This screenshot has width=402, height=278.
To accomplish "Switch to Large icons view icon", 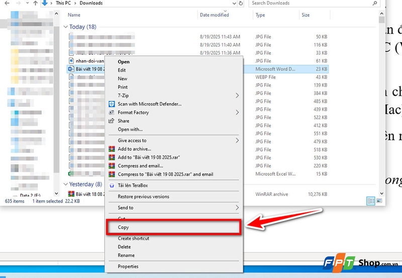I will 379,201.
